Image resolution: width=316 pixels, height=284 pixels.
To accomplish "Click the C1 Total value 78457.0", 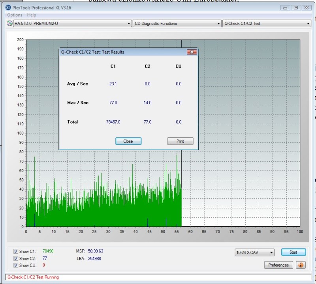I will pyautogui.click(x=113, y=122).
